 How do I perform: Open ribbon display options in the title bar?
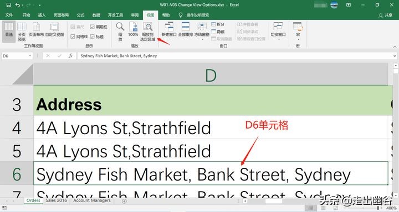coord(349,5)
